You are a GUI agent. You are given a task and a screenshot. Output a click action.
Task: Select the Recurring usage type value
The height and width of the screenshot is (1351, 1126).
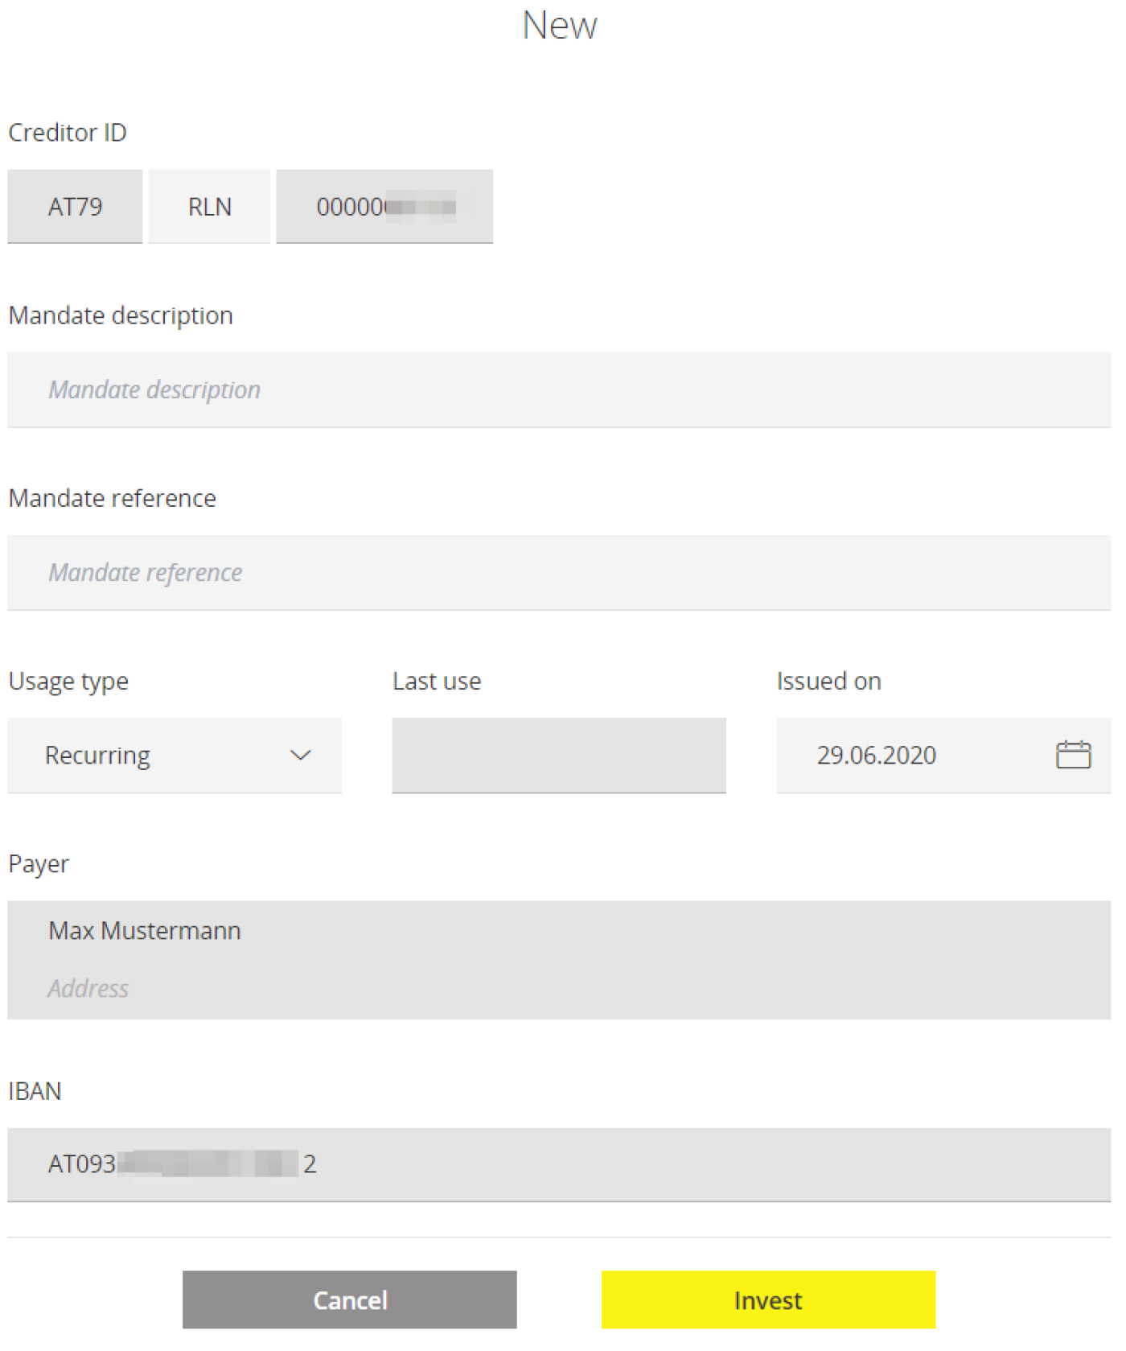[x=98, y=755]
